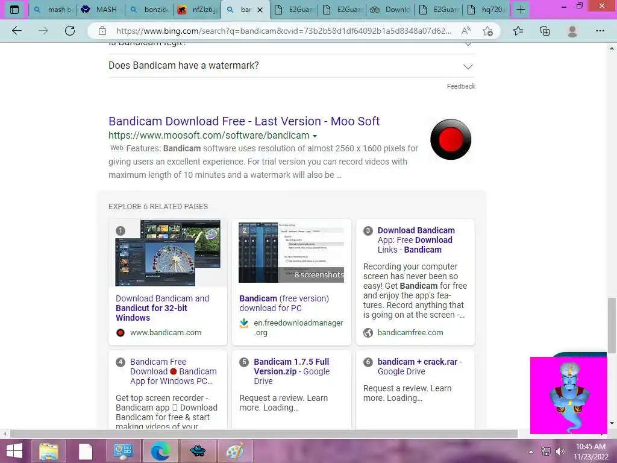Open Bandicam 1.7.5 Full Version.zip link
Image resolution: width=617 pixels, height=463 pixels.
click(x=292, y=371)
